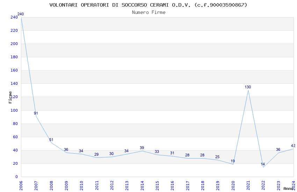Click the y-axis value 0
This screenshot has height=192, width=297.
17,177
